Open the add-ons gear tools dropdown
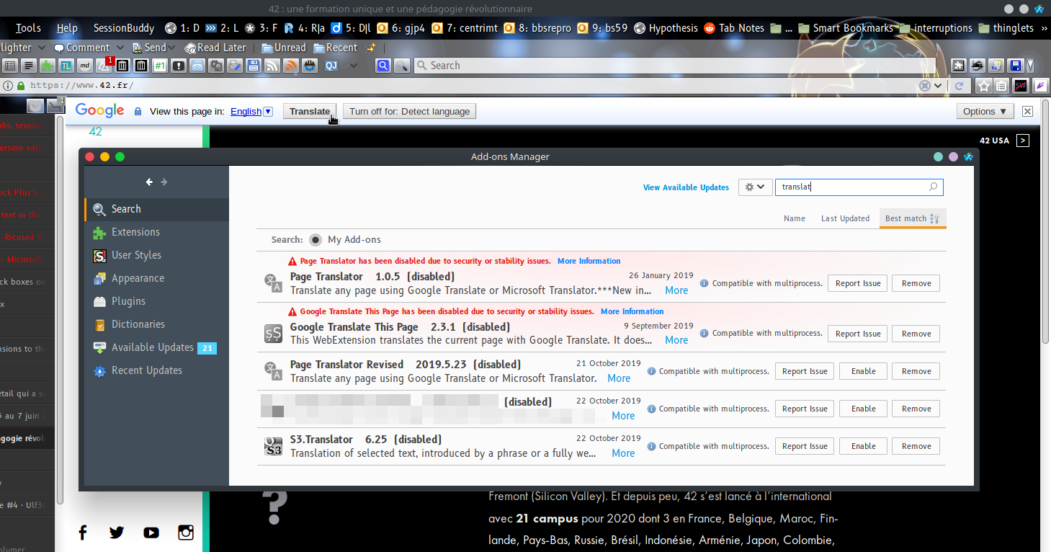 (x=755, y=187)
